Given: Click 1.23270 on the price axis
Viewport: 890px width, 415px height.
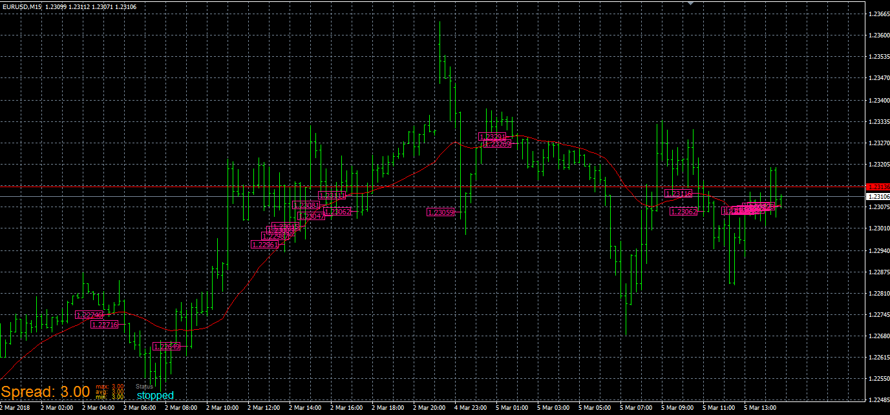Looking at the screenshot, I should pyautogui.click(x=879, y=143).
